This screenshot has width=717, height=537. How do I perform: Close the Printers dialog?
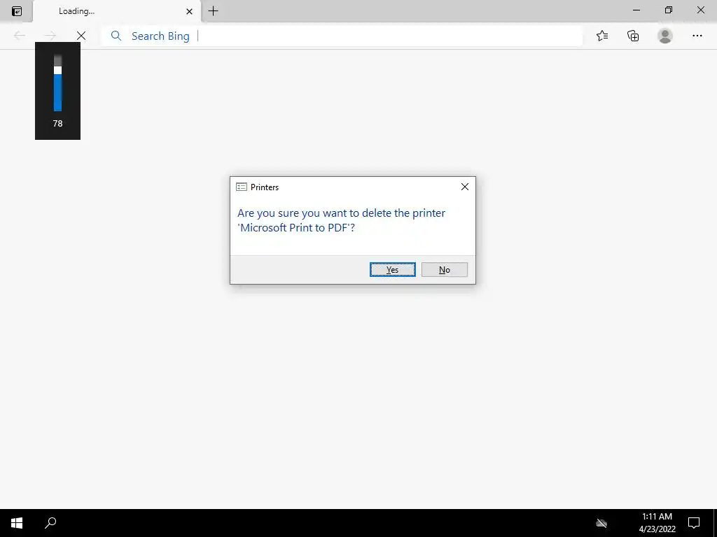(465, 187)
